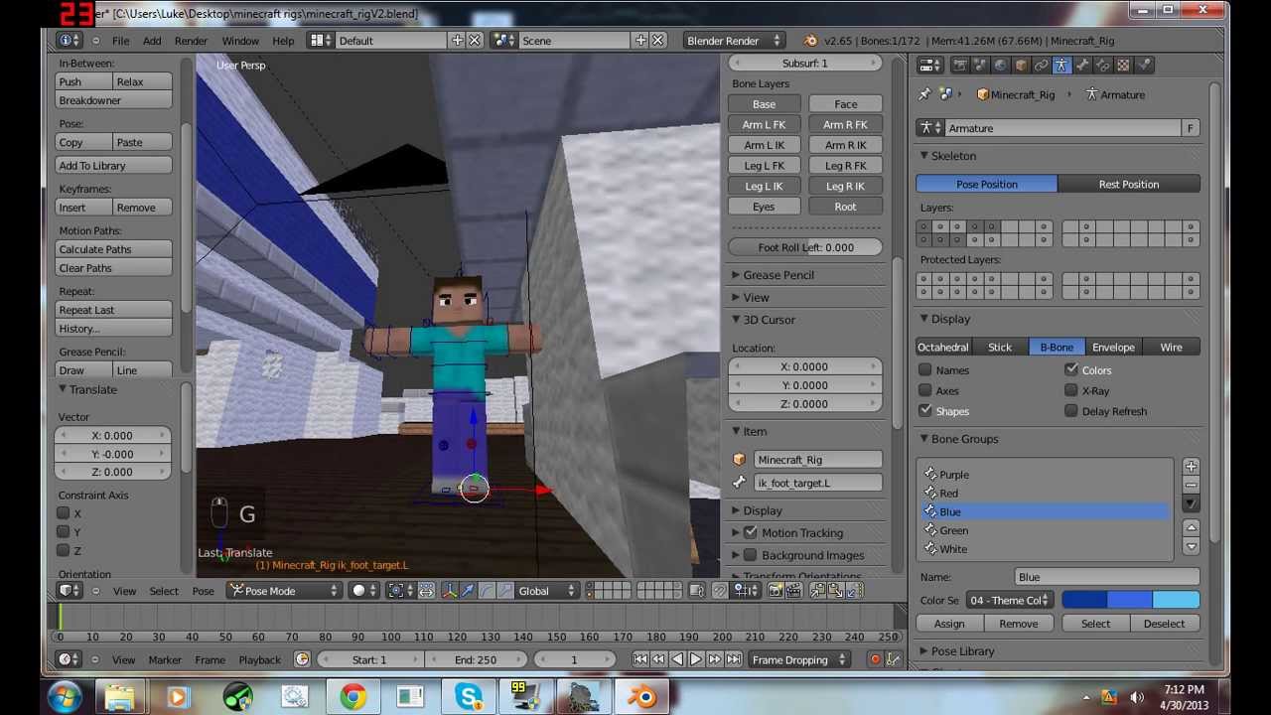Open the Blender Render engine dropdown

point(734,41)
